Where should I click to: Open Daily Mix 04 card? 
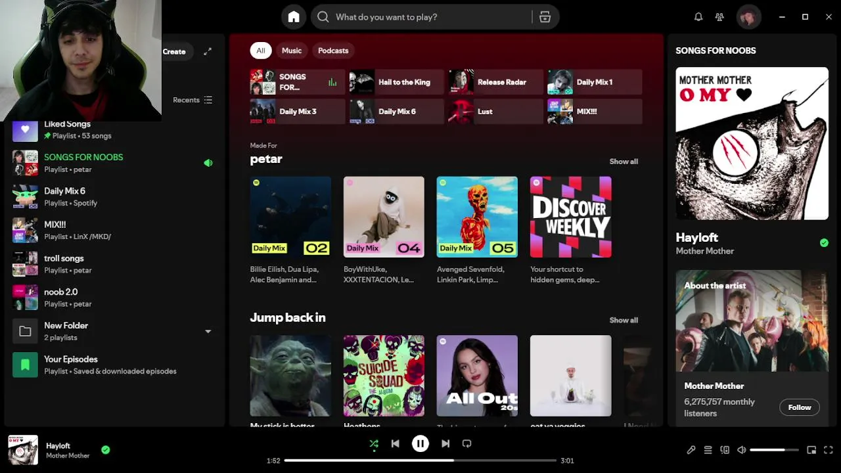[384, 231]
